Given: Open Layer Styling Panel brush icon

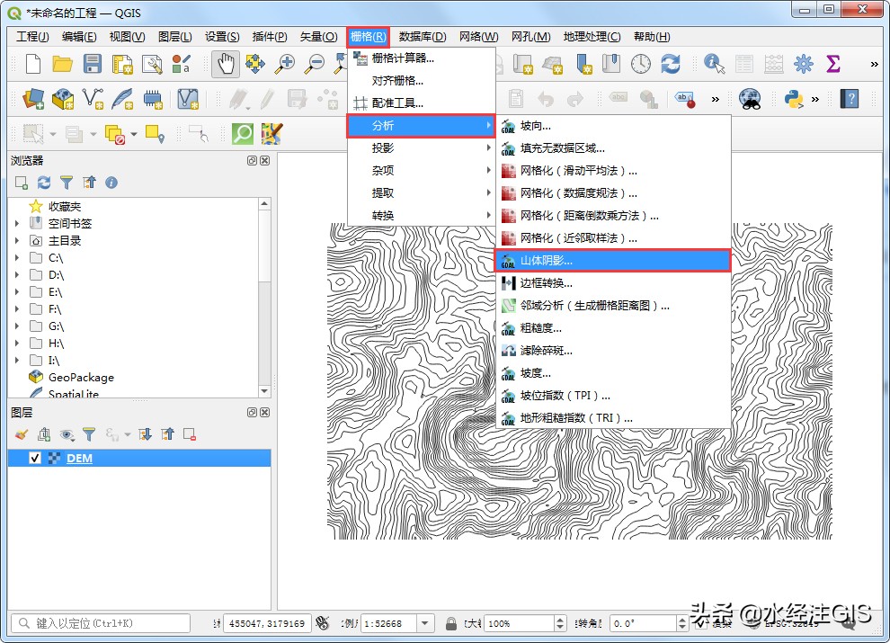Looking at the screenshot, I should tap(21, 434).
